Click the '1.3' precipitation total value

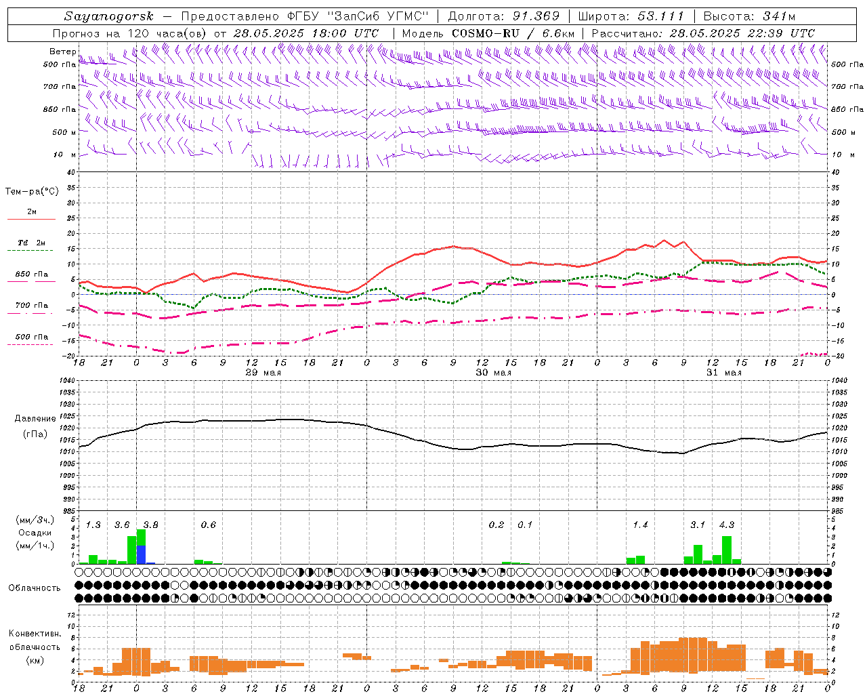(x=93, y=525)
